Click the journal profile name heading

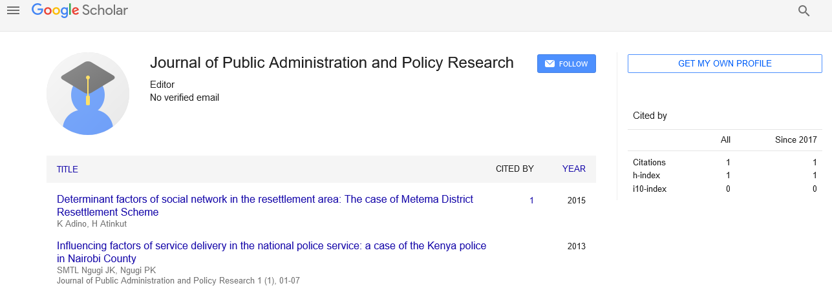coord(332,63)
